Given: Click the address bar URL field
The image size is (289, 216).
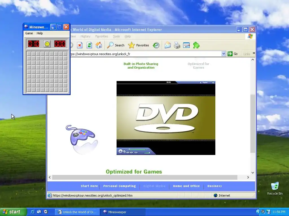Looking at the screenshot, I should click(146, 54).
